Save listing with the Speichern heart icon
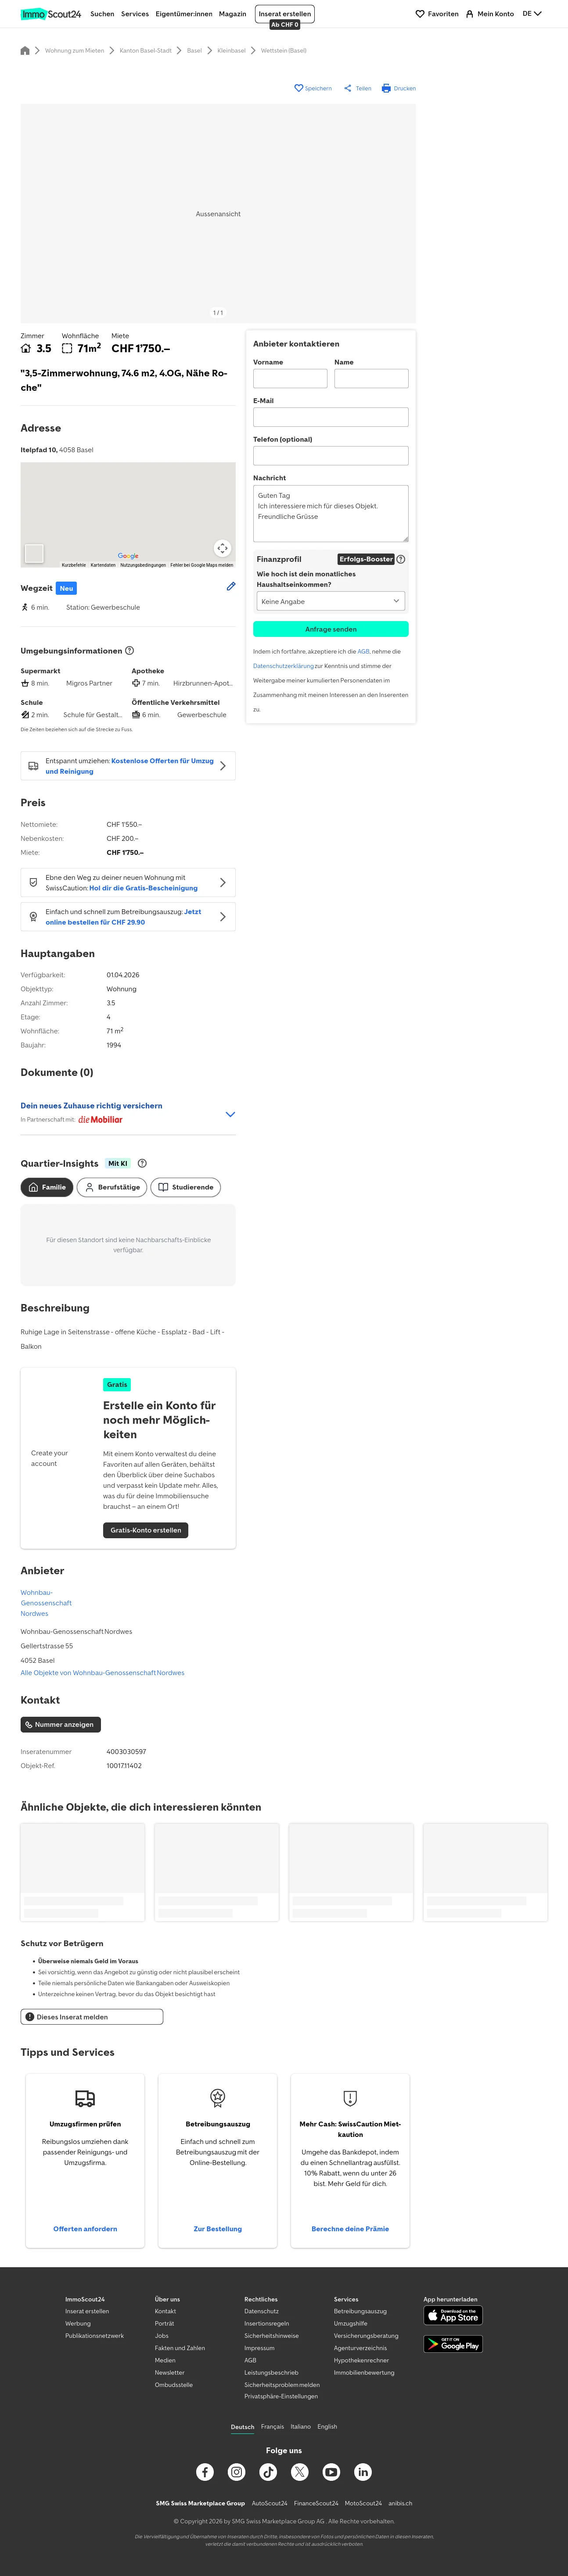568x2576 pixels. coord(299,88)
